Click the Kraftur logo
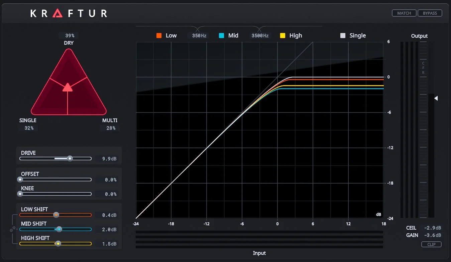This screenshot has width=451, height=262. 69,13
